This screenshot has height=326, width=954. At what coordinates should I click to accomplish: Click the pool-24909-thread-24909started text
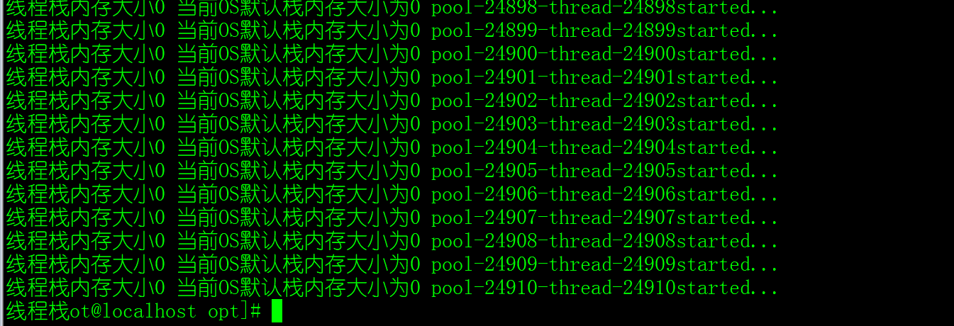click(604, 265)
